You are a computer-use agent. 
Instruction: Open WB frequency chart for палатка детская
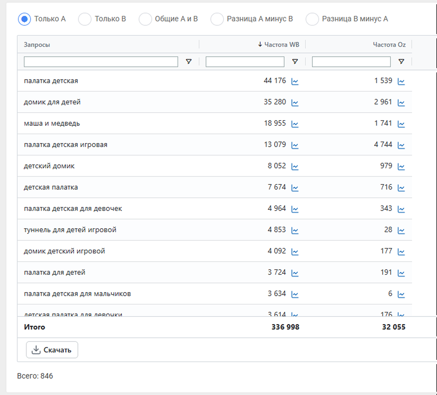tap(295, 81)
